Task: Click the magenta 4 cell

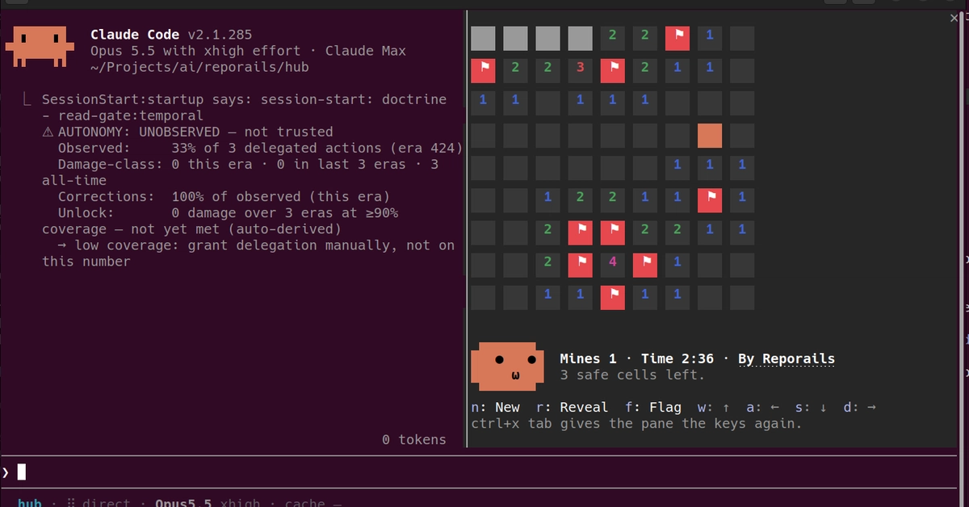Action: [x=613, y=265]
